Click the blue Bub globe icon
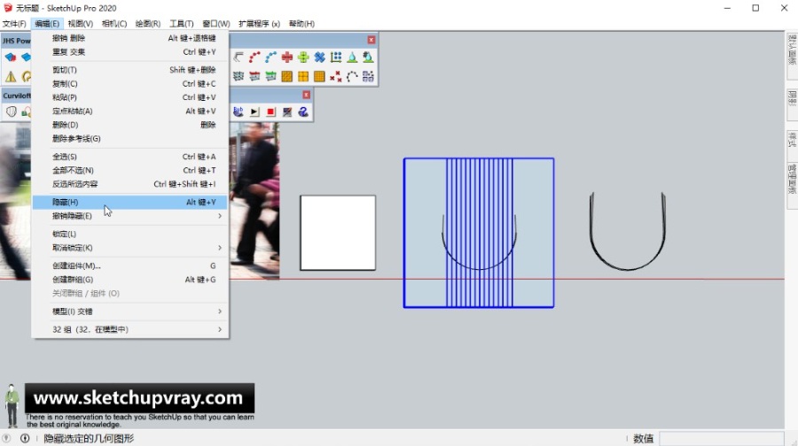Viewport: 798px width, 446px height. tap(239, 111)
